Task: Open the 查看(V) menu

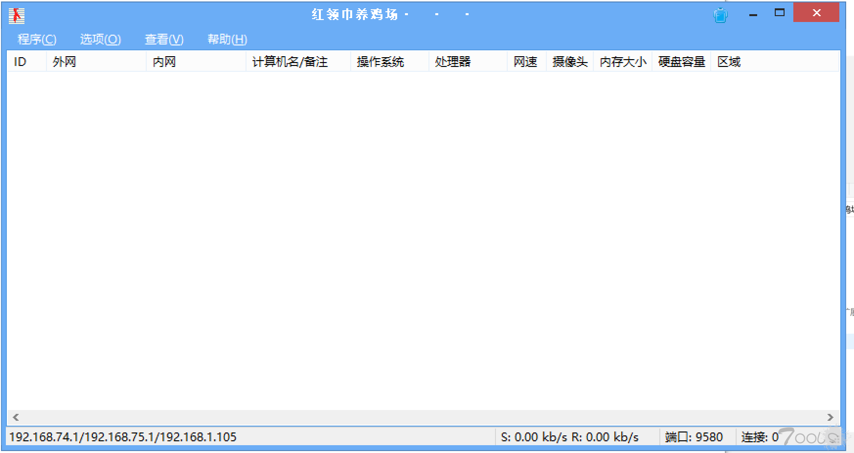Action: 164,39
